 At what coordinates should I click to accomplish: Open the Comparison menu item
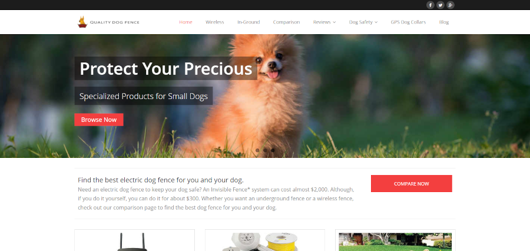(286, 22)
